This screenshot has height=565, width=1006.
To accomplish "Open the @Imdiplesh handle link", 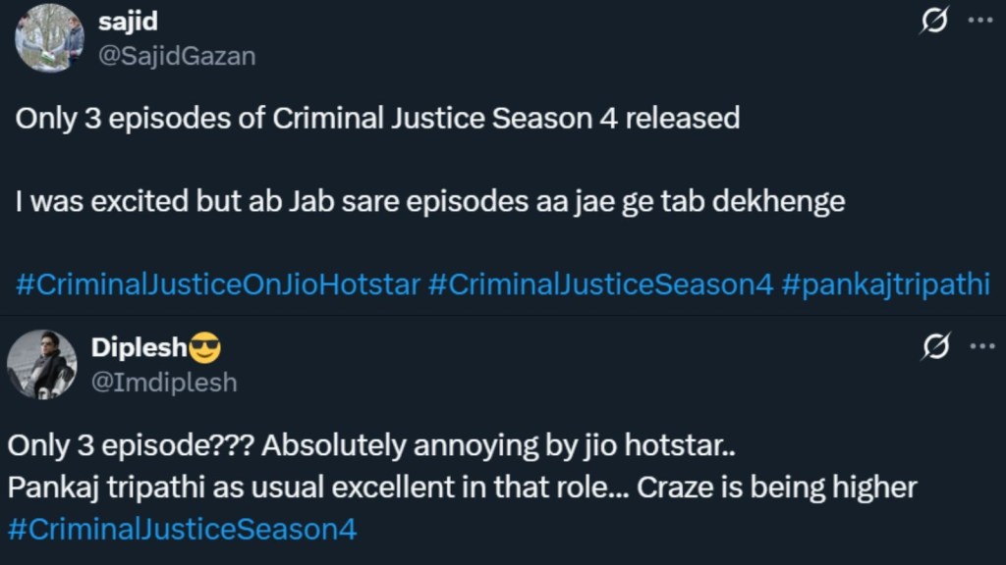I will (x=164, y=382).
